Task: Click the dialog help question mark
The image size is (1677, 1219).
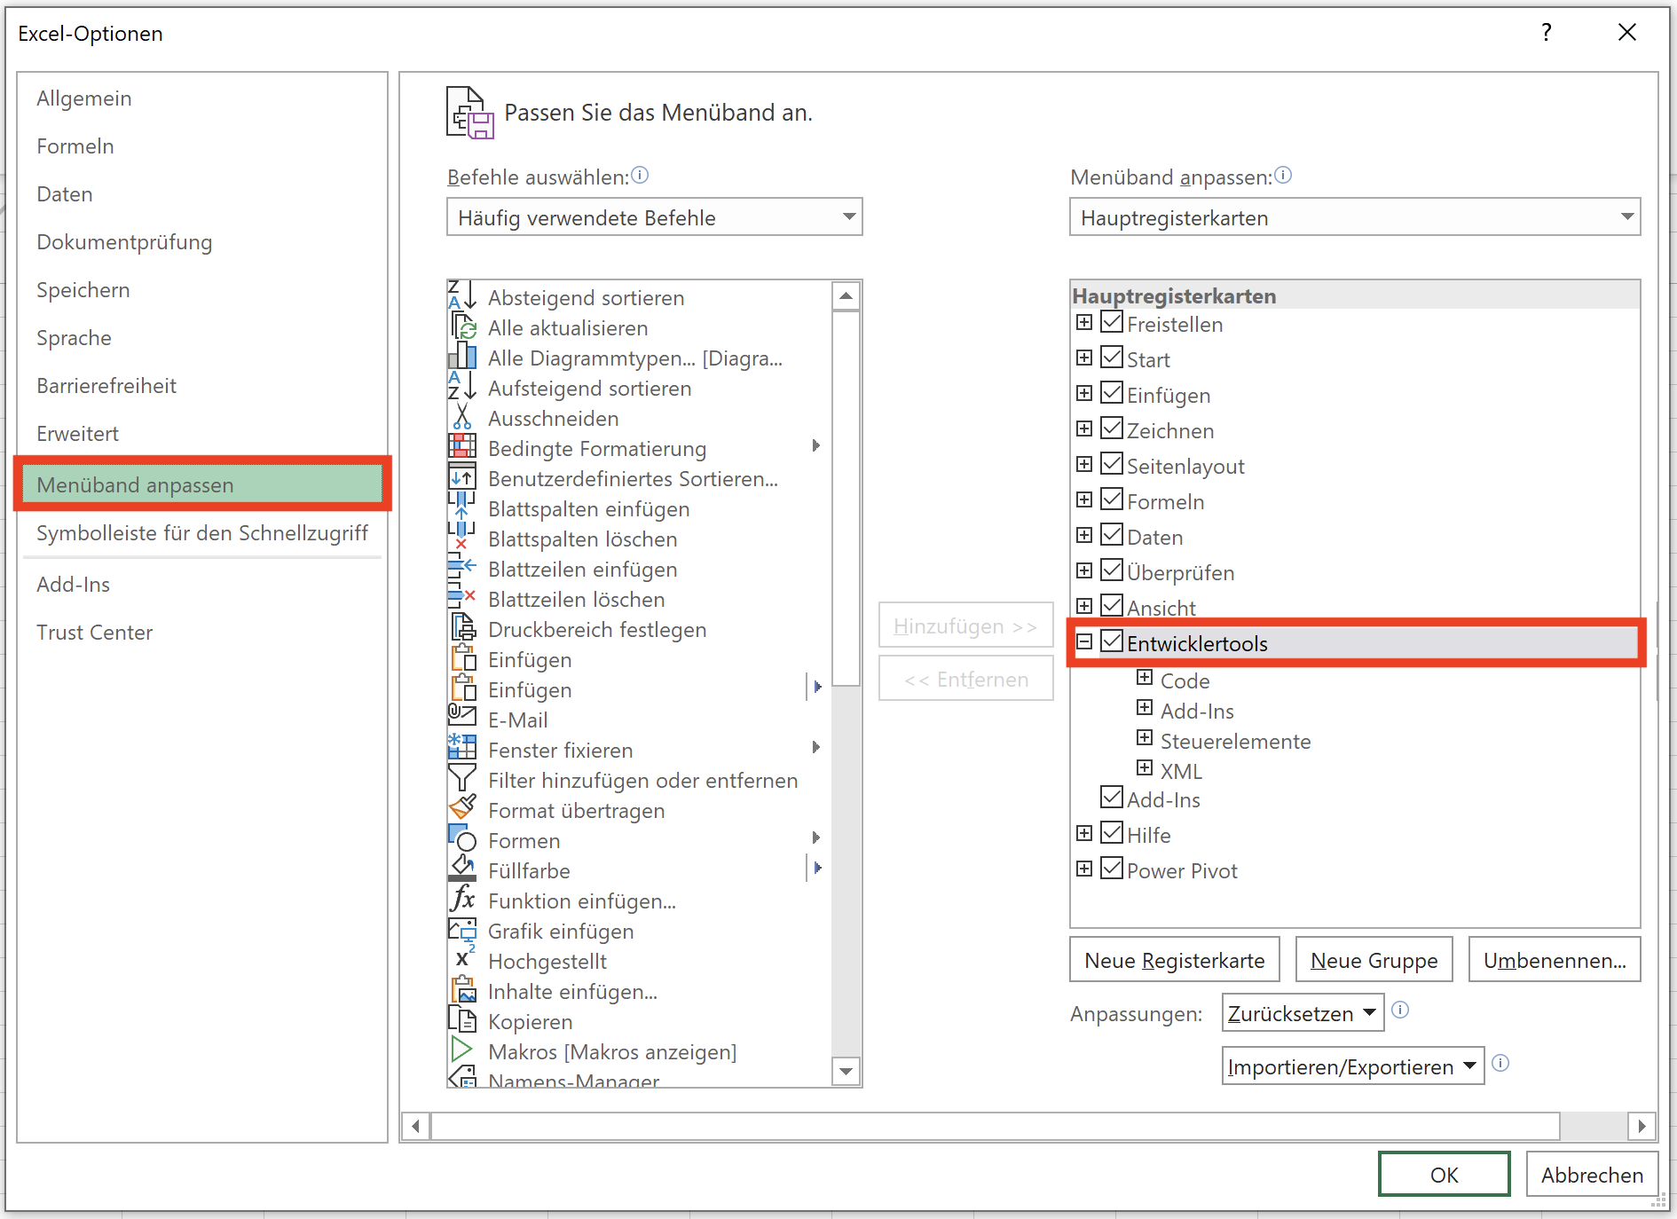Action: point(1547,33)
